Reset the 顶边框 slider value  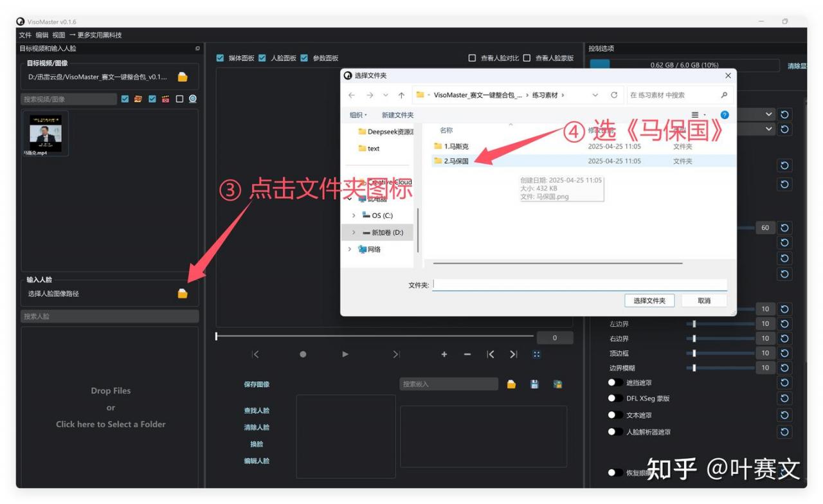pyautogui.click(x=784, y=354)
